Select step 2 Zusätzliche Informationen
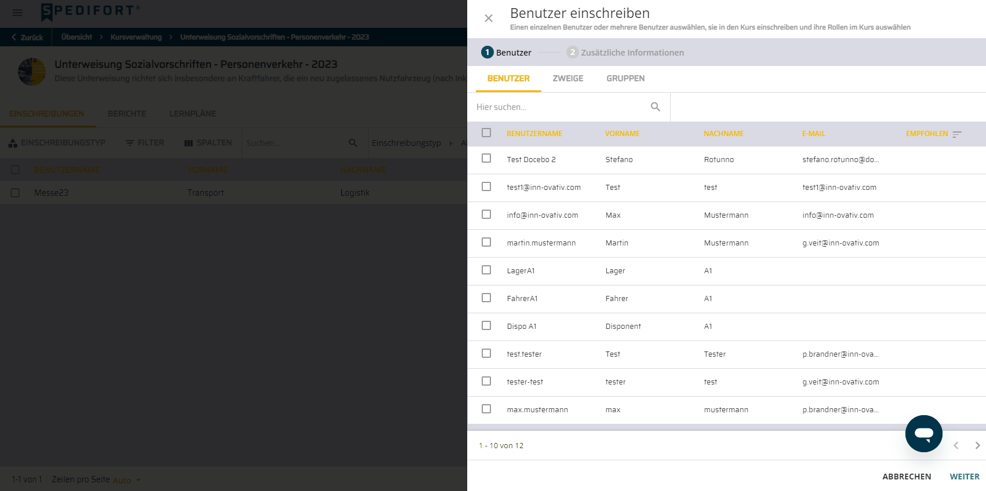This screenshot has width=986, height=491. click(x=625, y=52)
